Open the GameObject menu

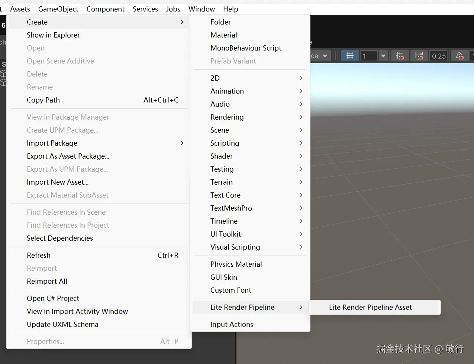pos(58,9)
